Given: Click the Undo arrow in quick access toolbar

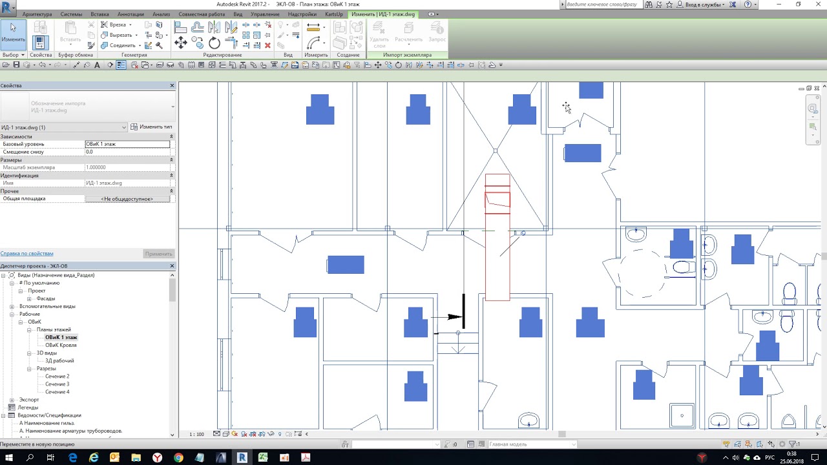Looking at the screenshot, I should coord(41,65).
